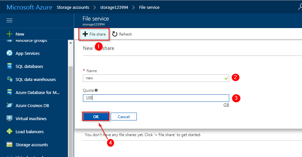Viewport: 302px width, 157px height.
Task: Open Virtual machines in sidebar
Action: 31,119
